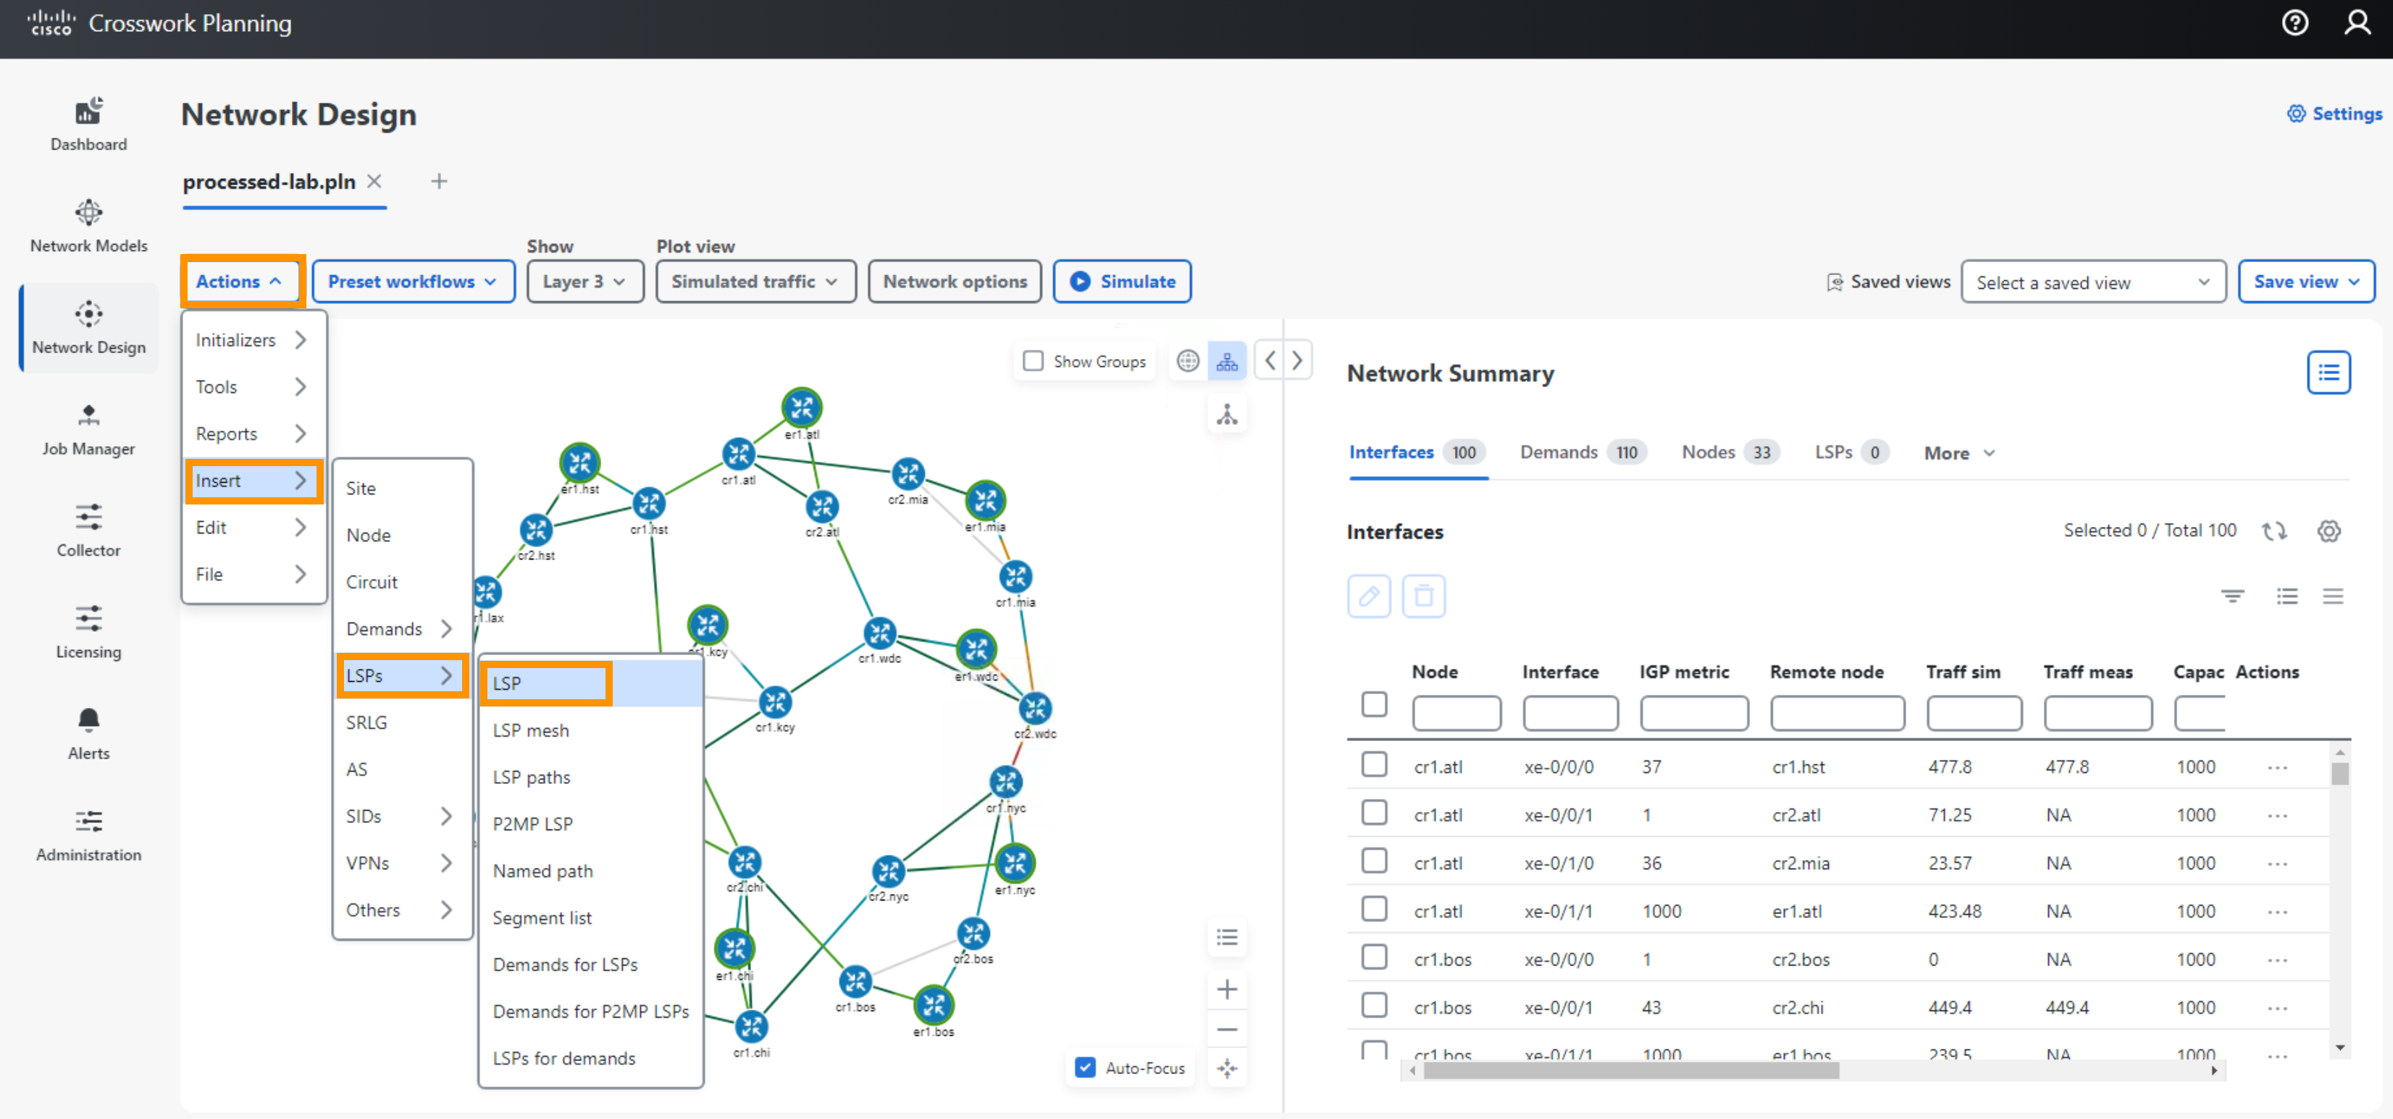
Task: Open the Simulated traffic dropdown menu
Action: [x=754, y=282]
